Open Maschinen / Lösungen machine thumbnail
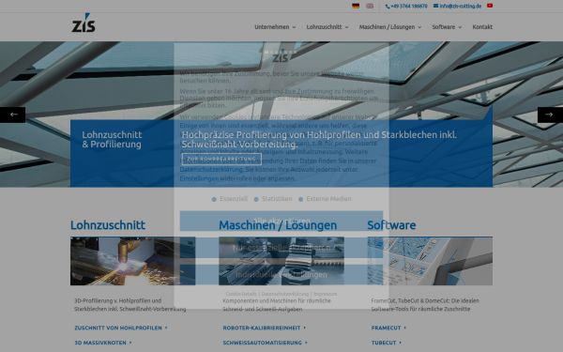 (x=281, y=261)
